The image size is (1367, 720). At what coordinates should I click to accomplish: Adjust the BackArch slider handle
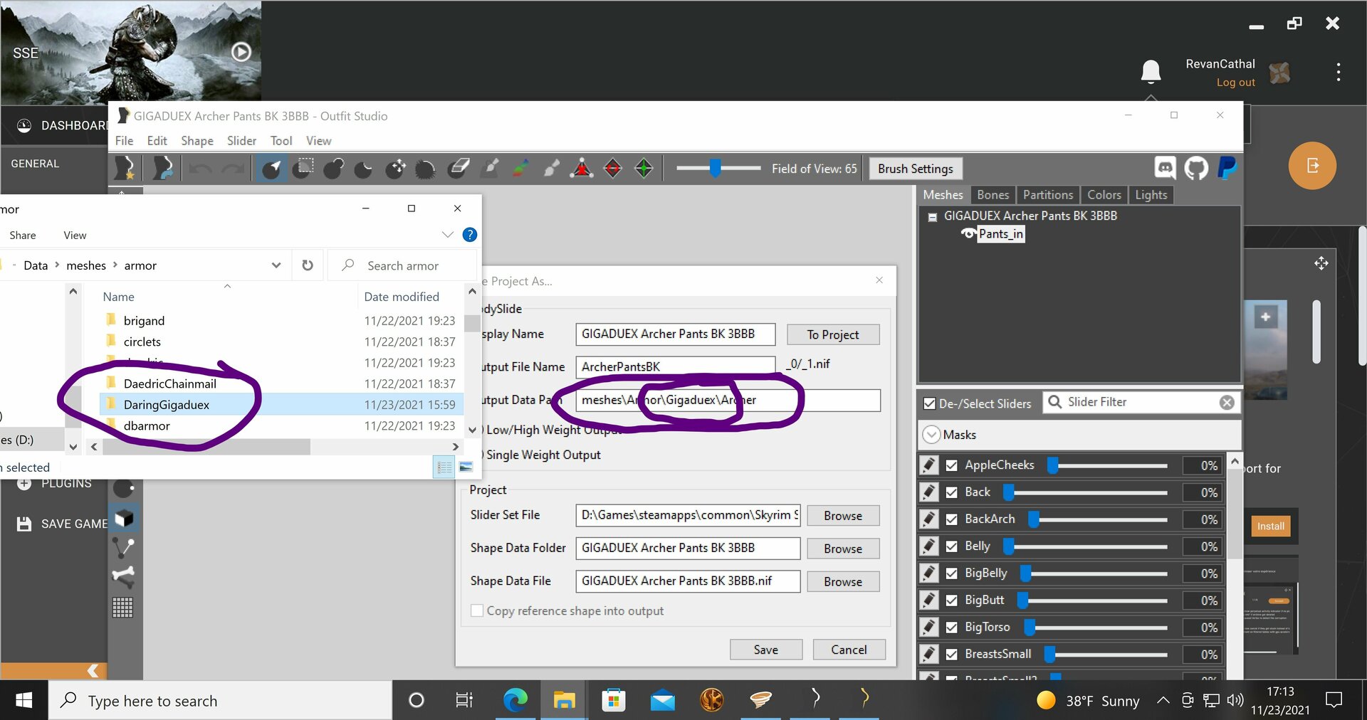pos(1034,519)
